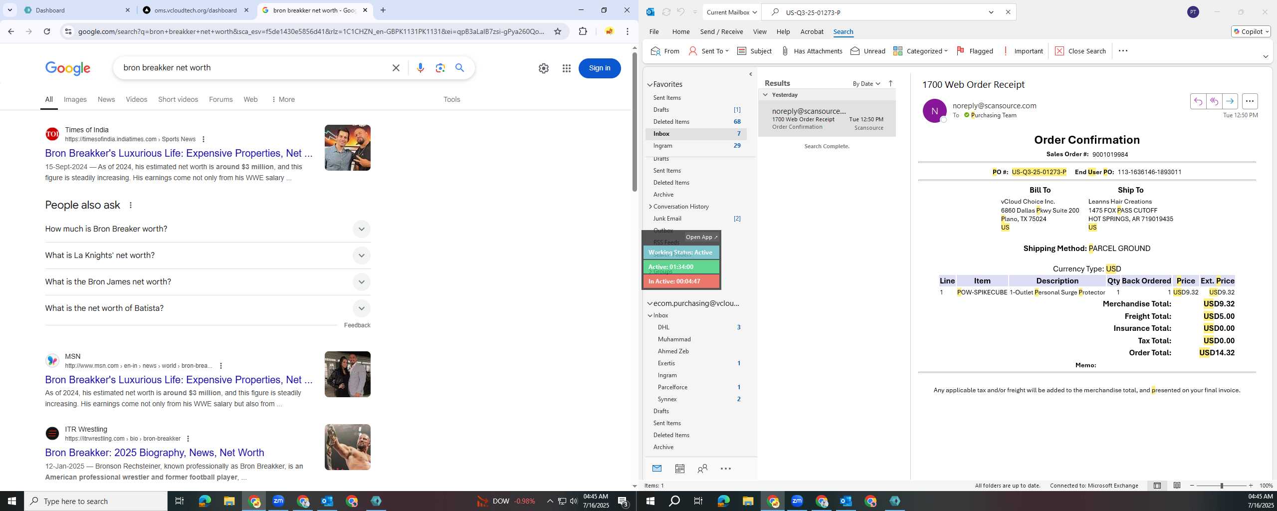
Task: Open the Google apps grid
Action: pyautogui.click(x=566, y=68)
